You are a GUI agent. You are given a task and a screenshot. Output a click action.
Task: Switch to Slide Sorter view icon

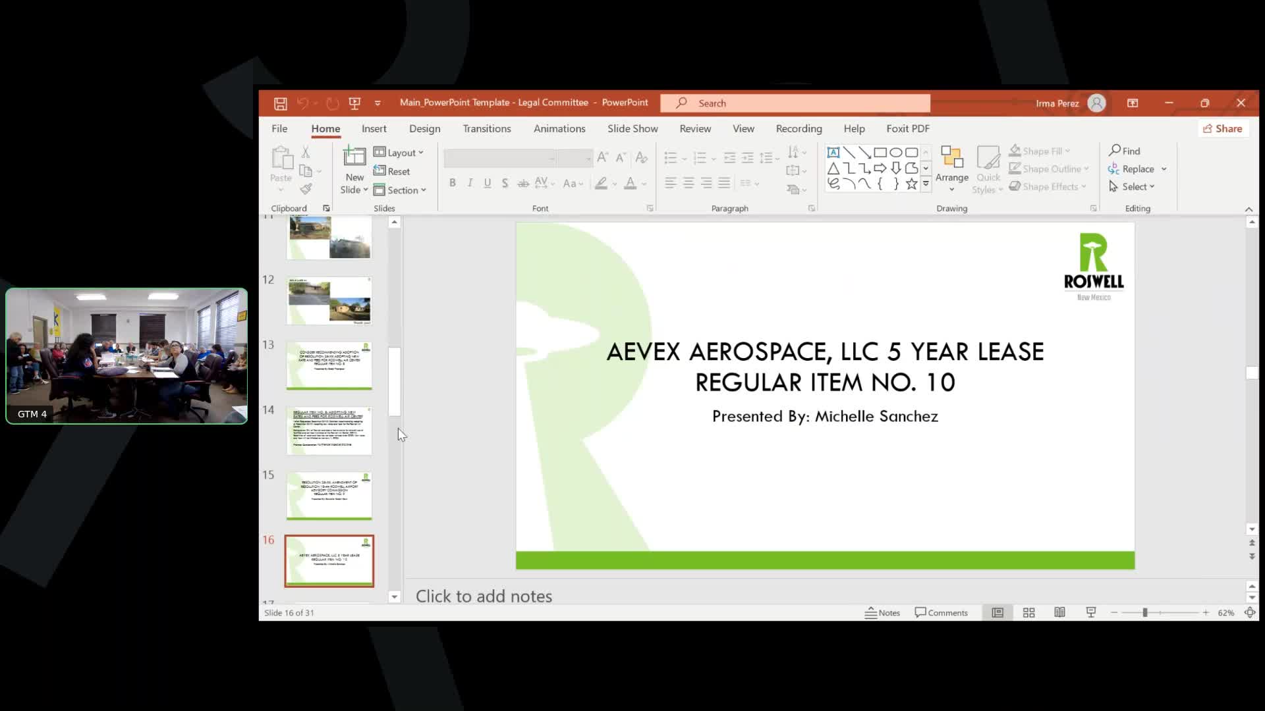(x=1028, y=613)
